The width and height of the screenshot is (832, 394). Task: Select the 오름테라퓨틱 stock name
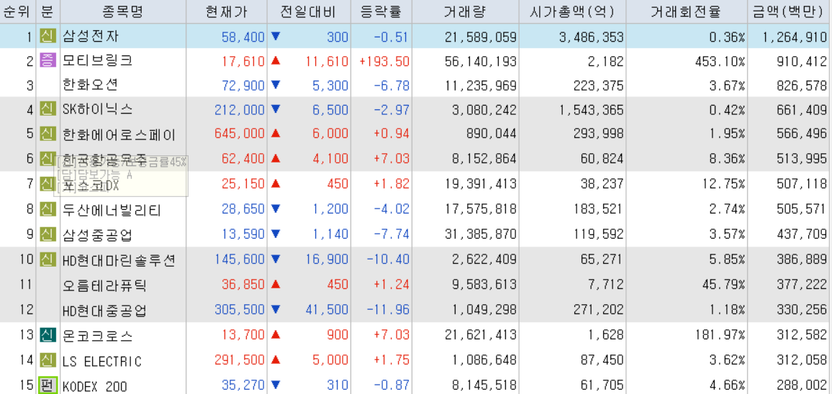tap(104, 285)
